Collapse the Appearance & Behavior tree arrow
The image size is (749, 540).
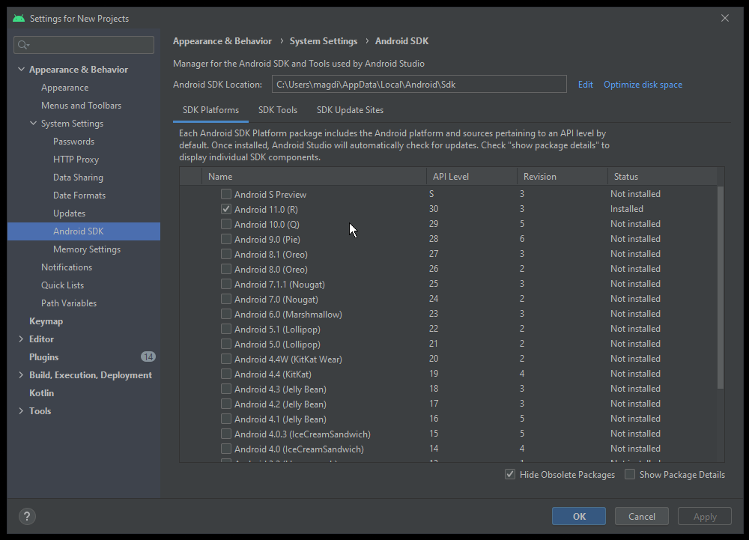[21, 69]
